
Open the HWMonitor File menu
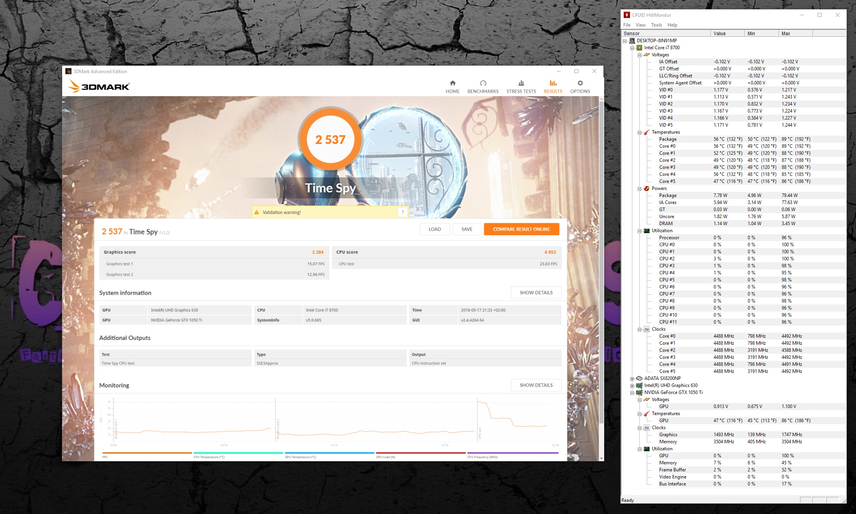pyautogui.click(x=626, y=25)
